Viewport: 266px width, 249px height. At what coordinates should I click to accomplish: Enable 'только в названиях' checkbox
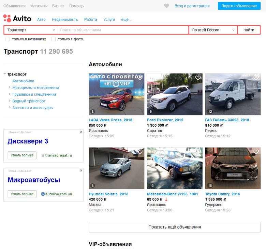[8, 39]
